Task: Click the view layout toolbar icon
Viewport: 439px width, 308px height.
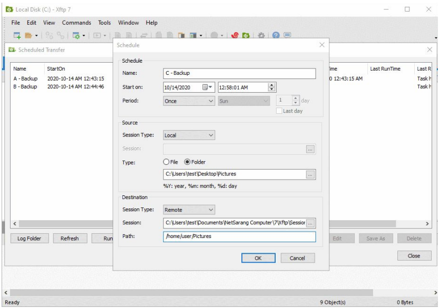Action: (193, 35)
